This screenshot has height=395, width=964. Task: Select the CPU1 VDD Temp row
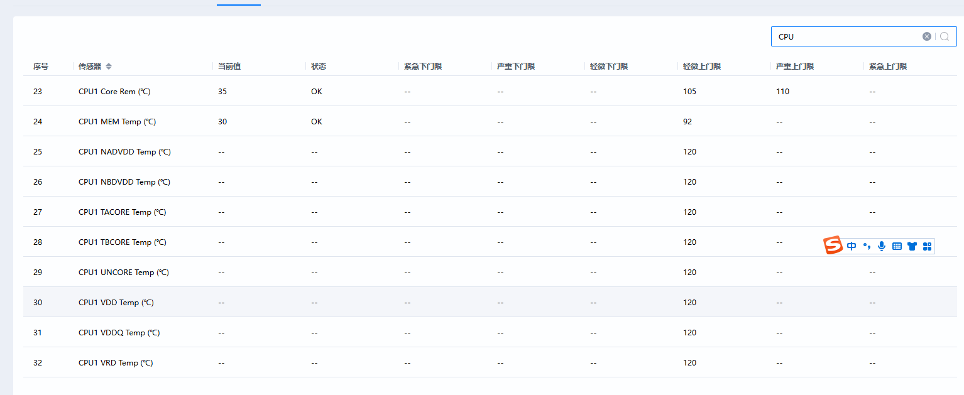116,303
